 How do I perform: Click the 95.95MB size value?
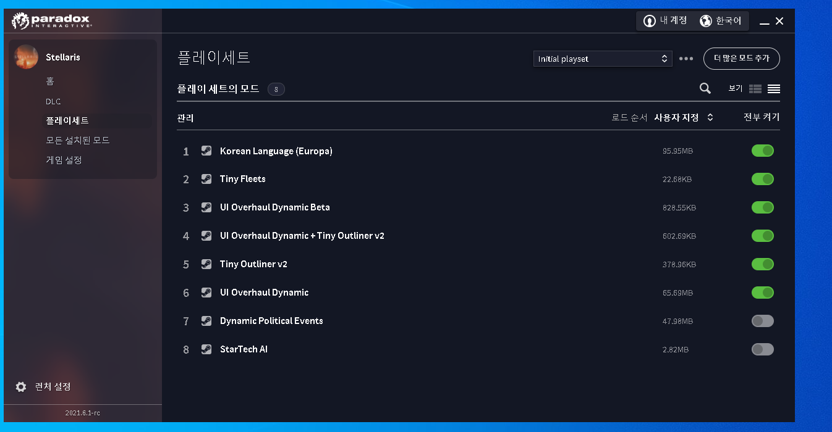tap(678, 151)
